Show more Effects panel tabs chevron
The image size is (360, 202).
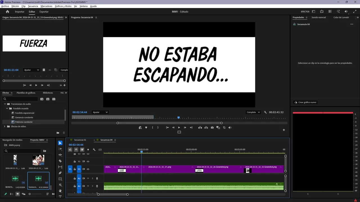point(66,93)
